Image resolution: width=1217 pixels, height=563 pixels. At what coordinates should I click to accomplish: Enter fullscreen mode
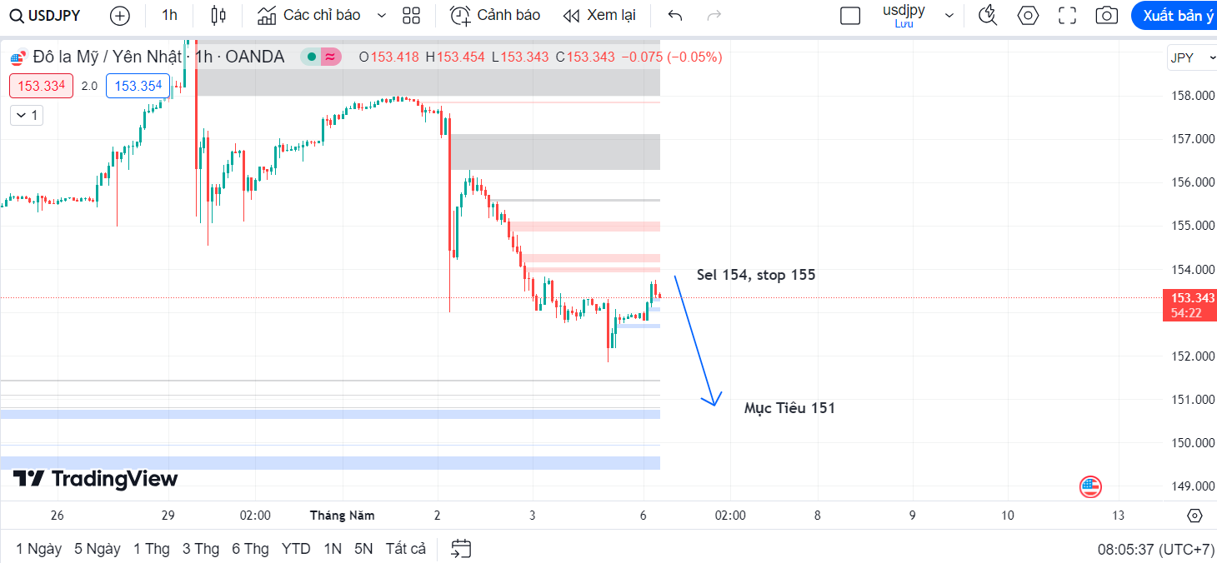1067,15
